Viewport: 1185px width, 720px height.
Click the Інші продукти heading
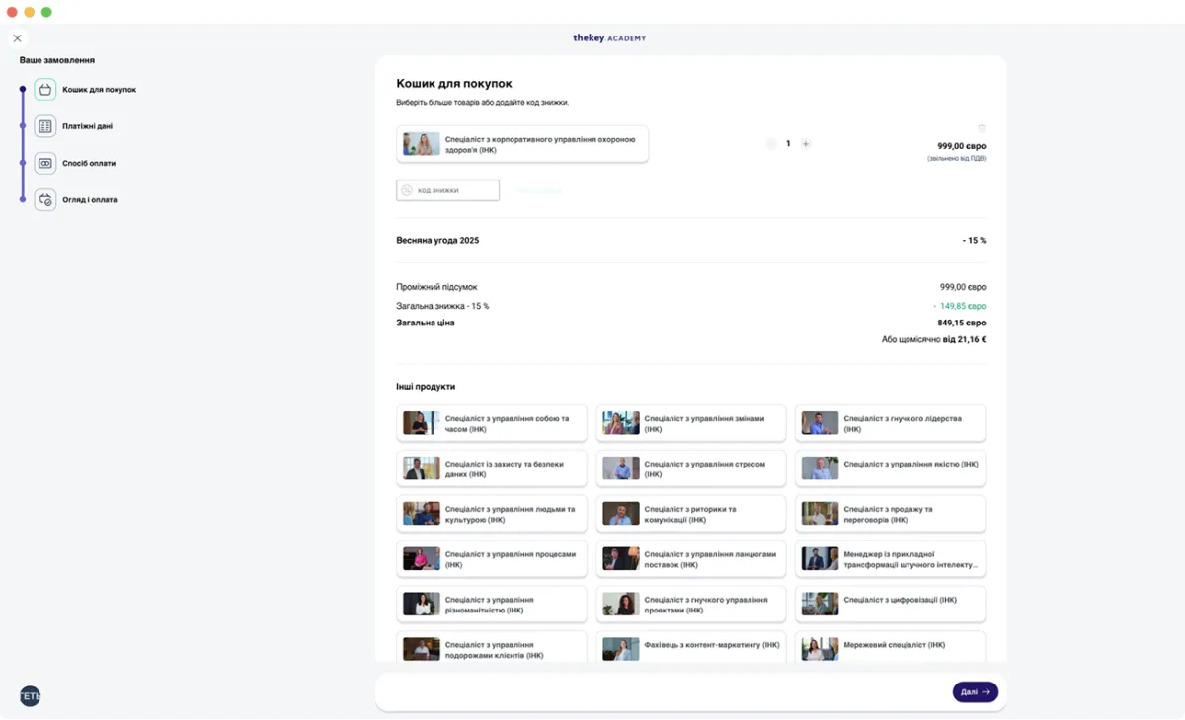tap(426, 387)
